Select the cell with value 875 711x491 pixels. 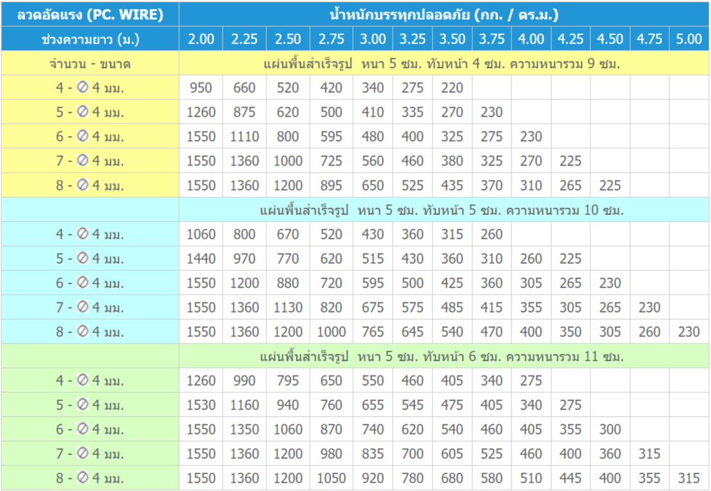pyautogui.click(x=244, y=112)
